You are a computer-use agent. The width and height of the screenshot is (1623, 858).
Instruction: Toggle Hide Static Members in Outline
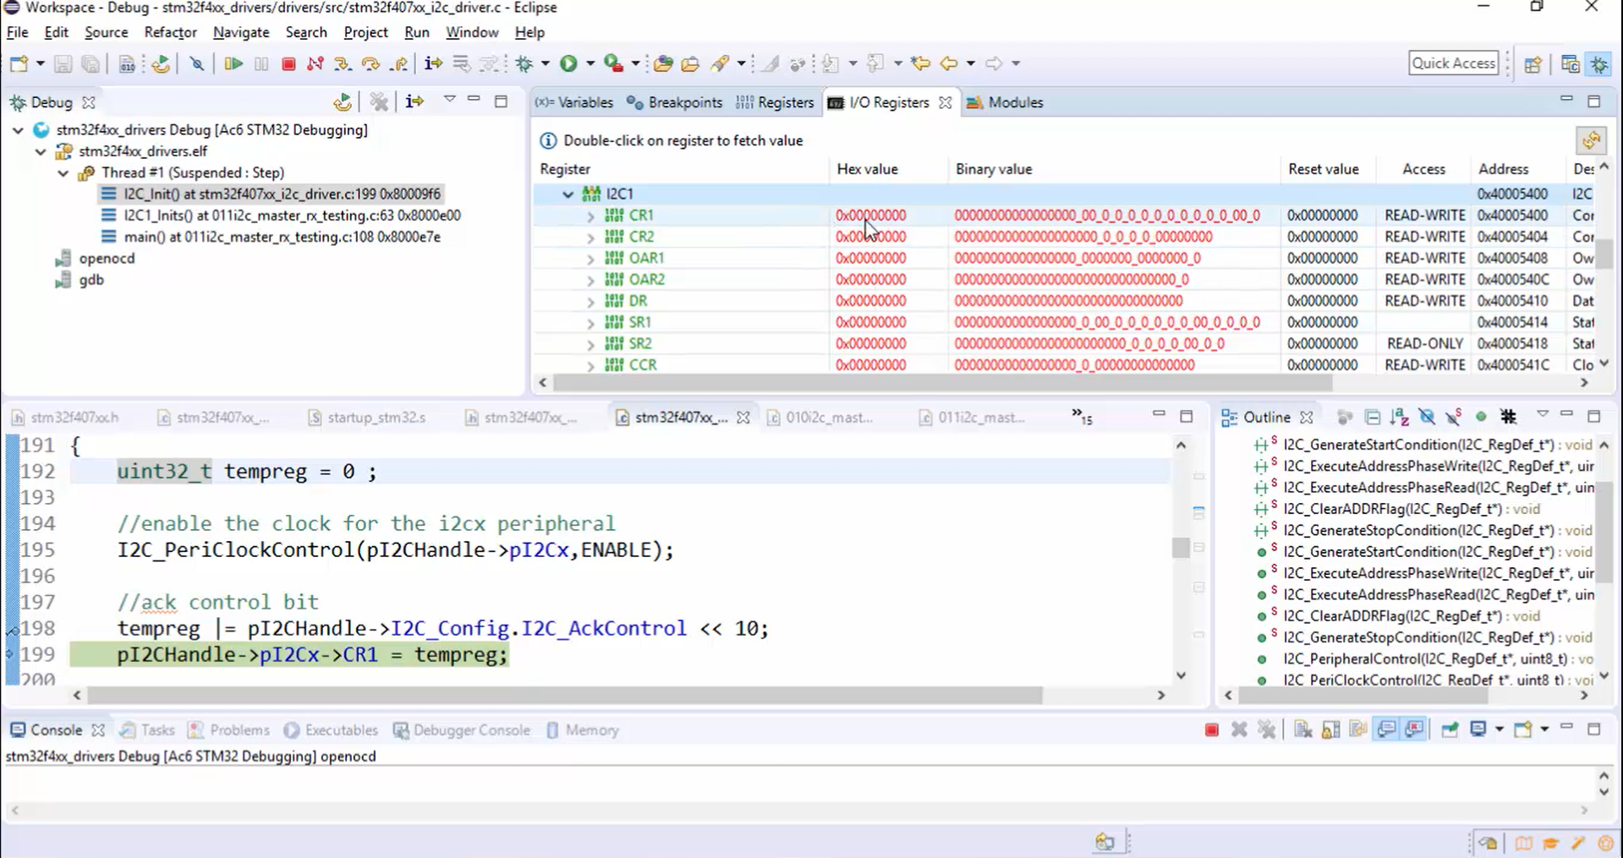pos(1454,417)
